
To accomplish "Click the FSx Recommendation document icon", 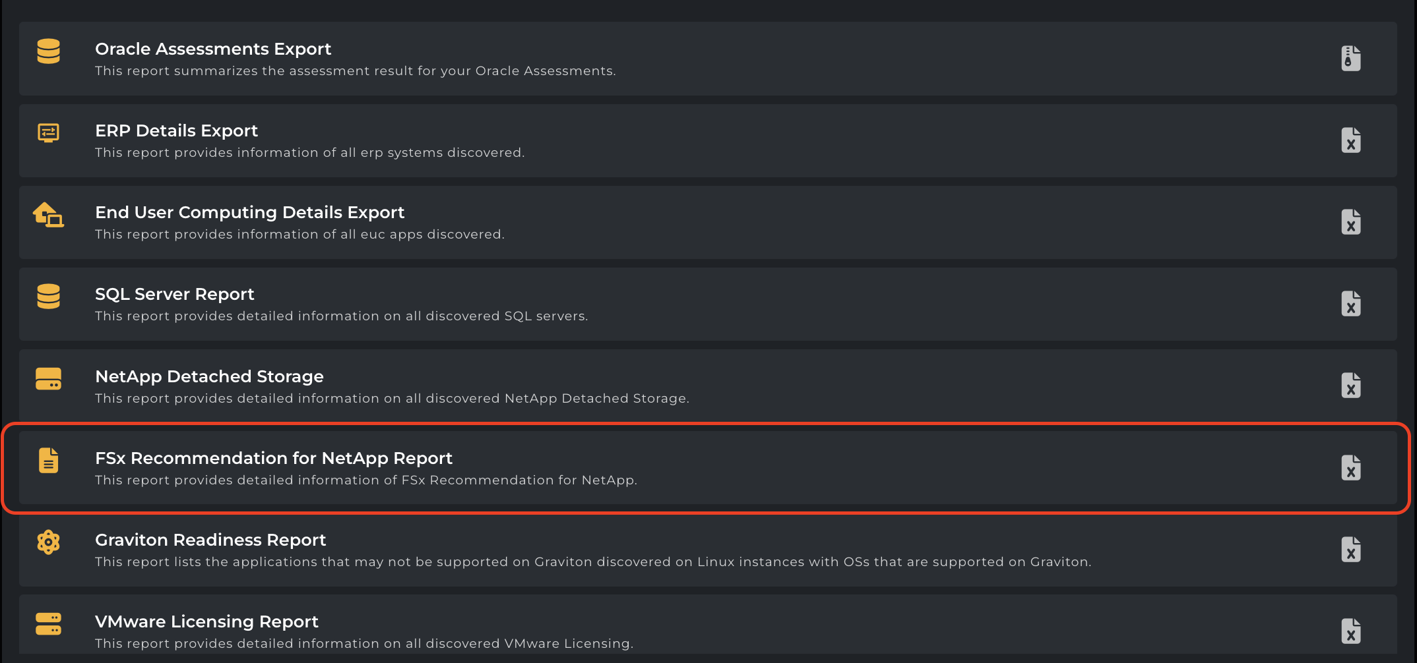I will (x=49, y=461).
